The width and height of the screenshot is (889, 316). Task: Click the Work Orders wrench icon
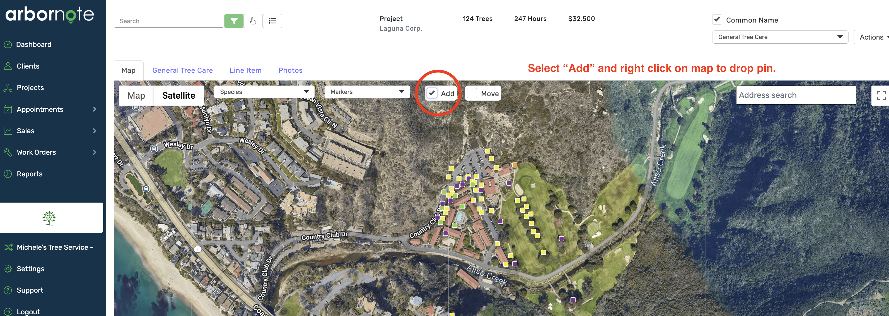pyautogui.click(x=8, y=152)
